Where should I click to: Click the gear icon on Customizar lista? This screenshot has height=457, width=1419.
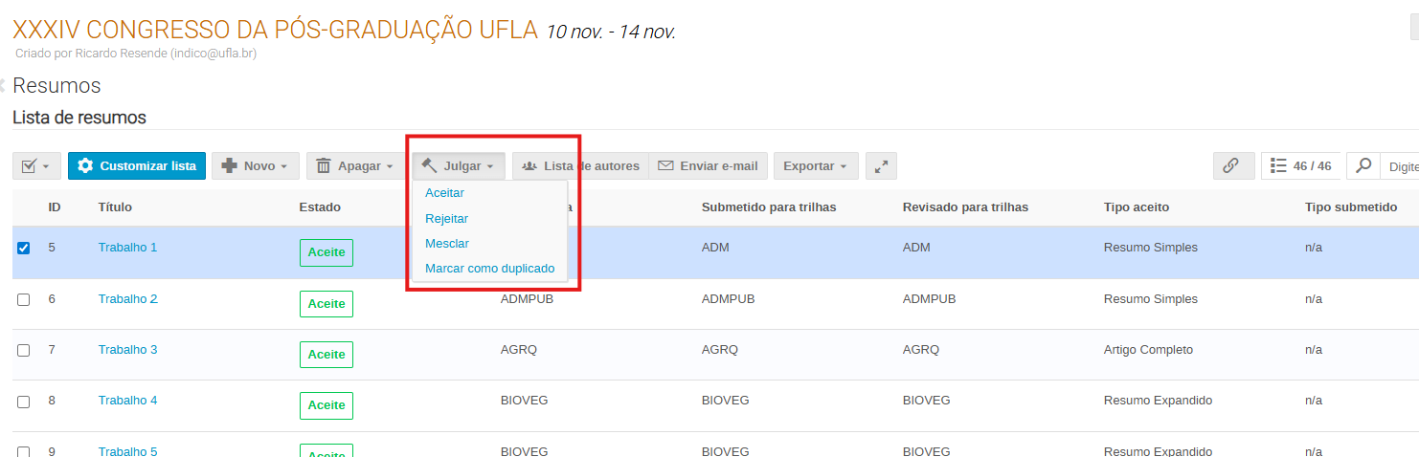85,165
